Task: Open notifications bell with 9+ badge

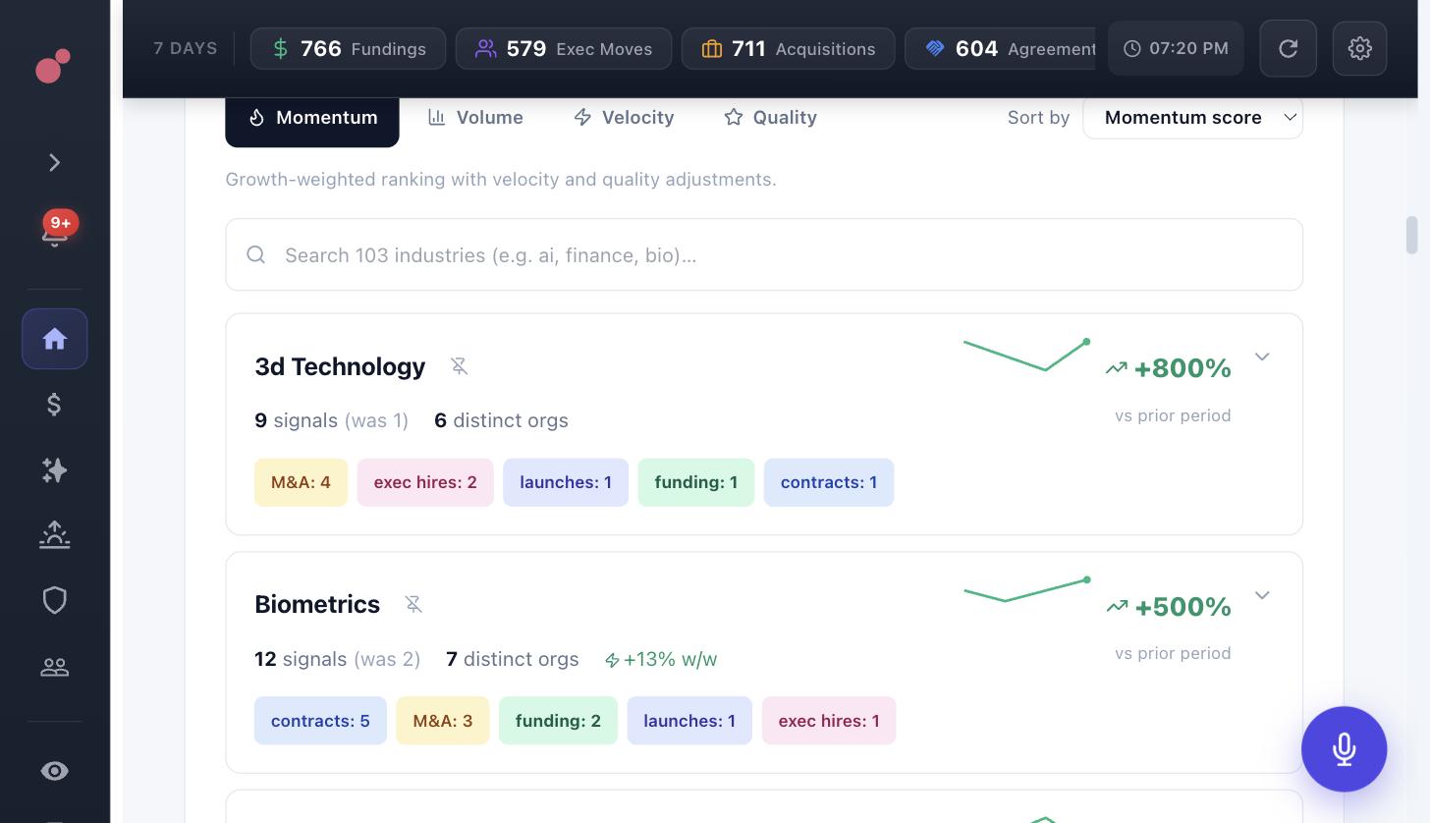Action: tap(55, 232)
